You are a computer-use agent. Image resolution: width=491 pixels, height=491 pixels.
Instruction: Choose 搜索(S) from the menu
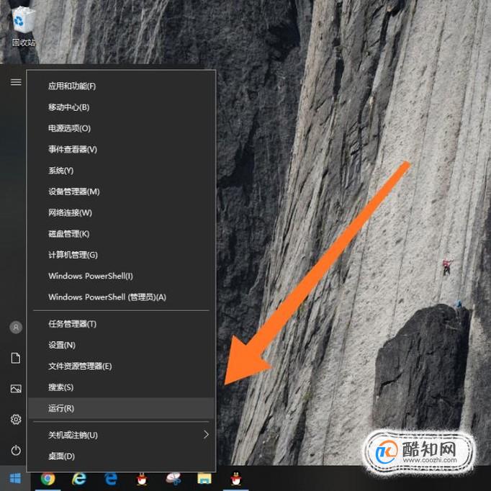122,387
